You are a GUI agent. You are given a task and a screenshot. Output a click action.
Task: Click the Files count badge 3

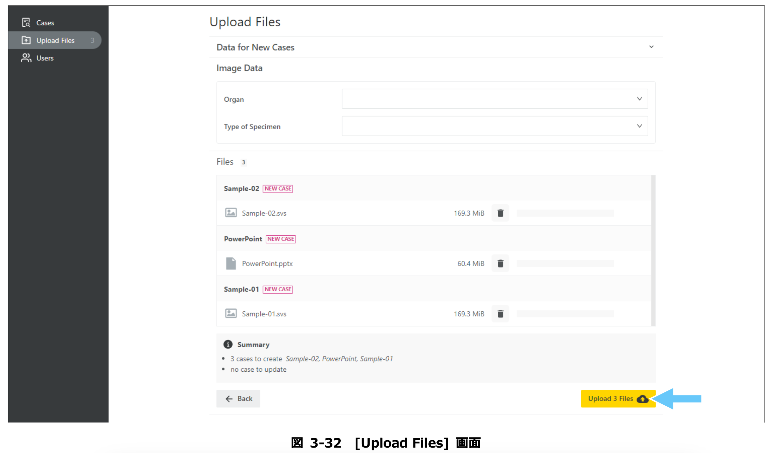[243, 162]
